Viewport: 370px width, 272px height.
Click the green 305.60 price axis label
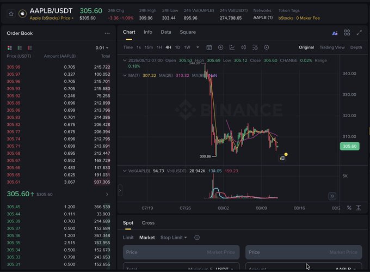coord(350,146)
